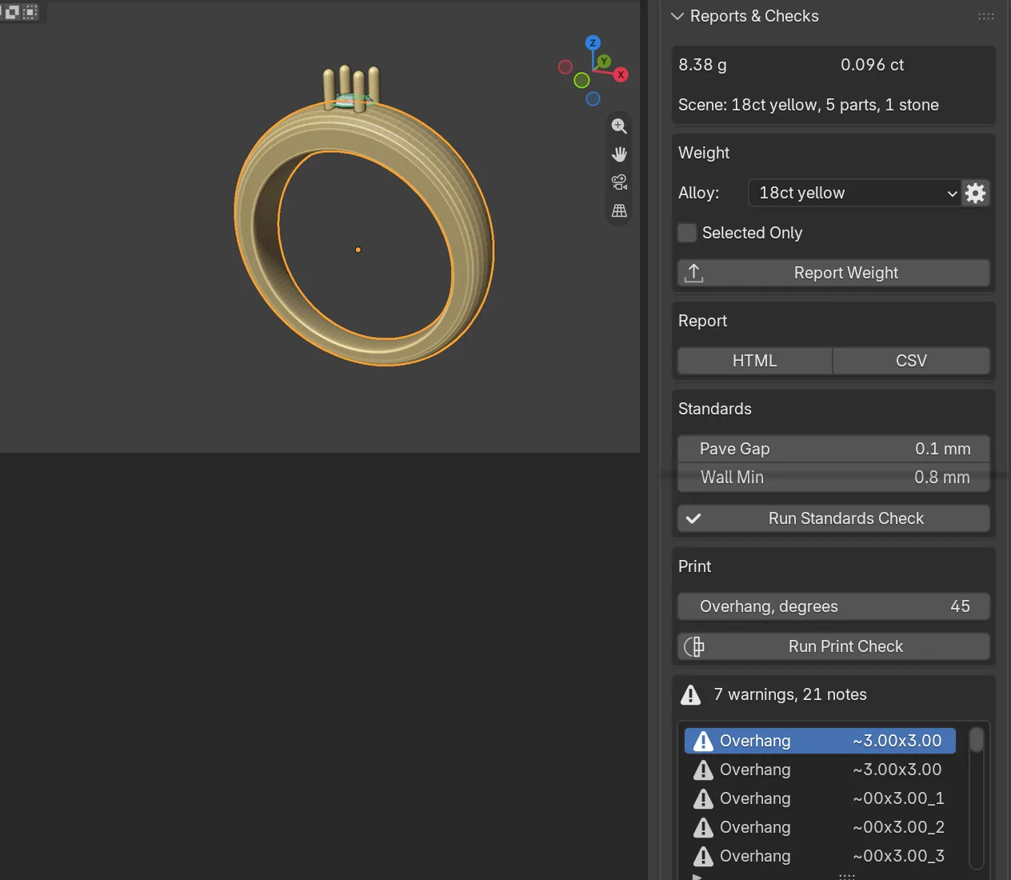The width and height of the screenshot is (1011, 880).
Task: Click the print check icon beside Run Print Check
Action: tap(694, 646)
